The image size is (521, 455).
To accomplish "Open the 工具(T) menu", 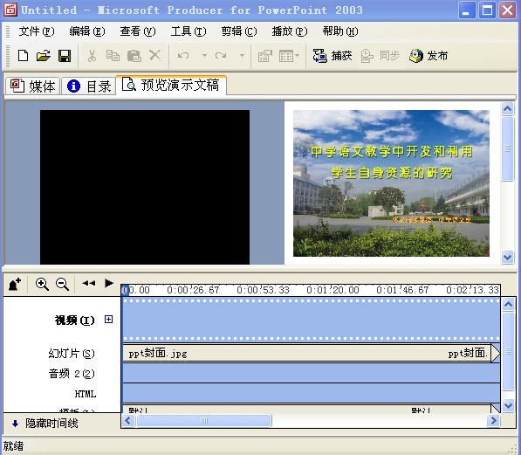I will [189, 31].
